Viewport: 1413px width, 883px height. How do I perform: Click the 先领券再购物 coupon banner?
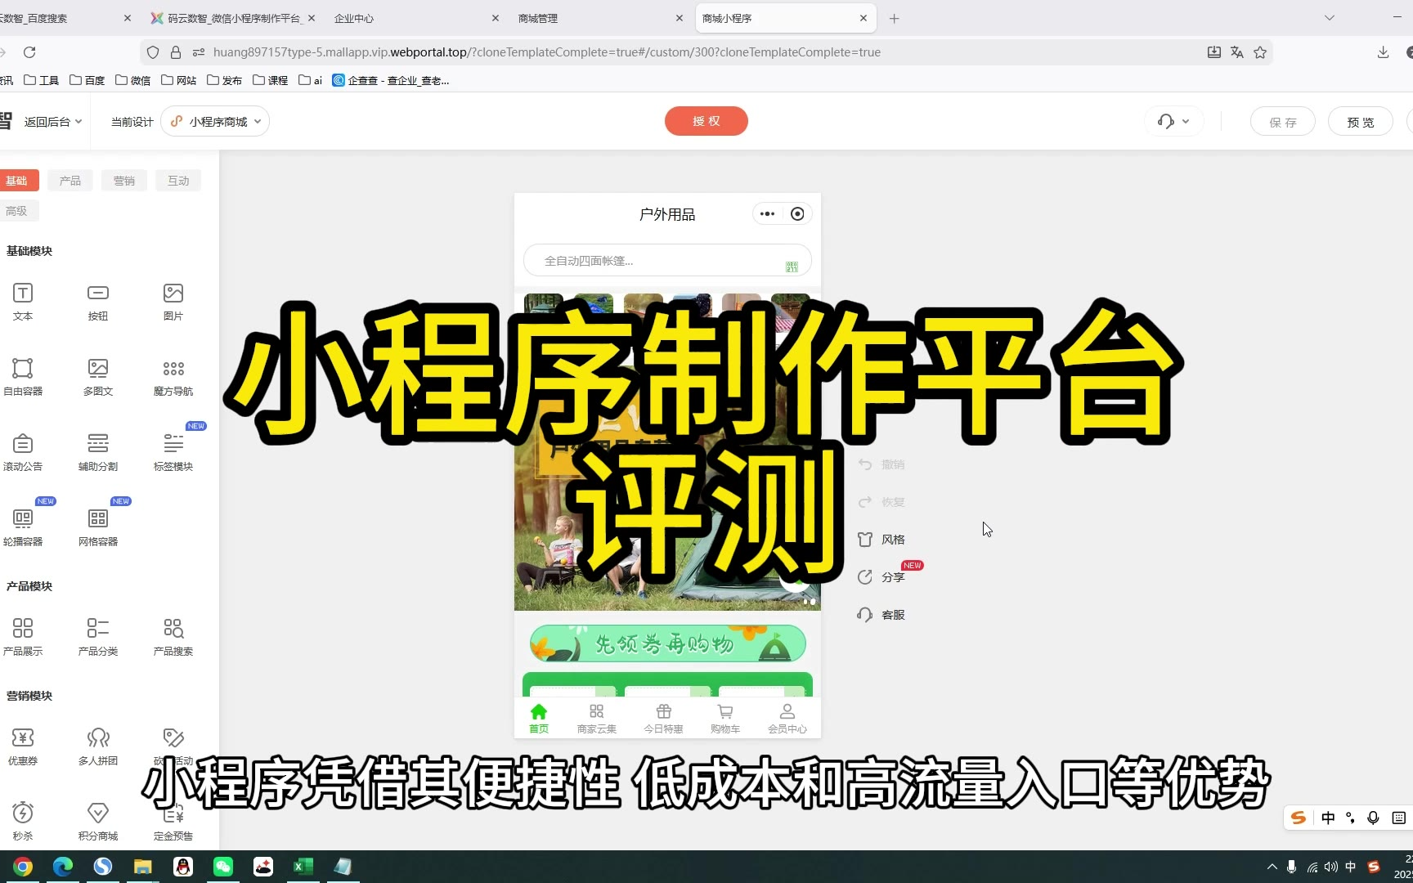668,644
